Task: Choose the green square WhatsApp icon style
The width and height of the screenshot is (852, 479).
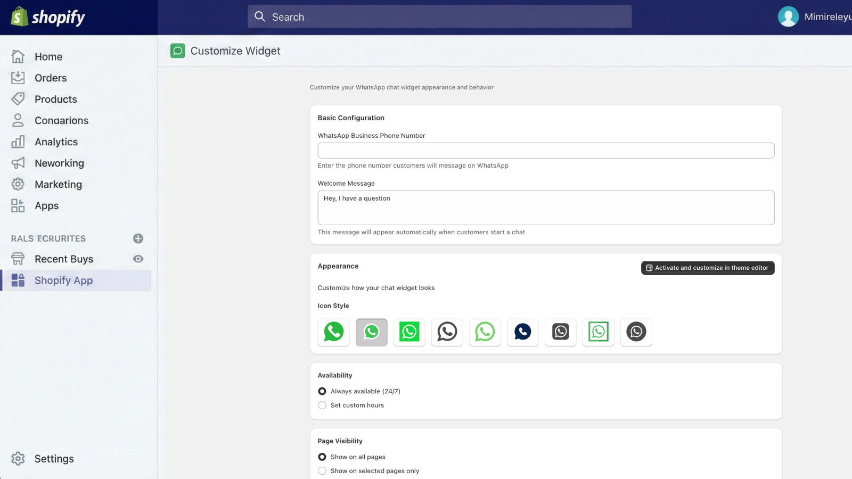Action: (x=409, y=332)
